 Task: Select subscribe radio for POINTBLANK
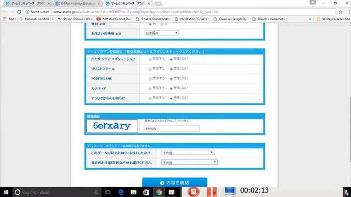pyautogui.click(x=150, y=79)
